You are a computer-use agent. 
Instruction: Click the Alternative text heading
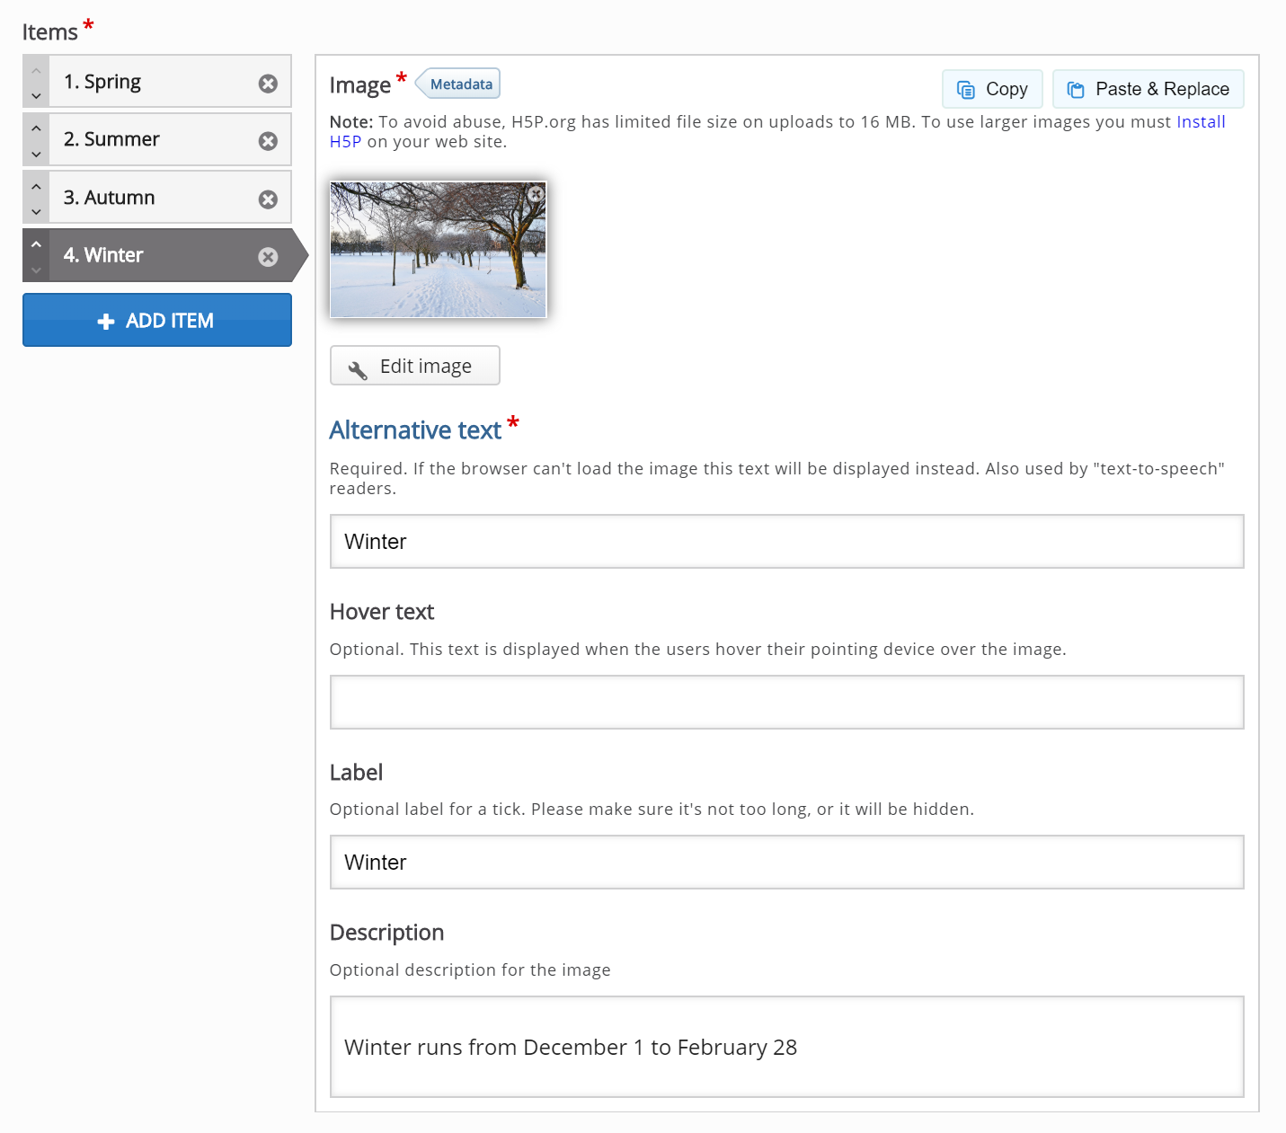point(415,430)
